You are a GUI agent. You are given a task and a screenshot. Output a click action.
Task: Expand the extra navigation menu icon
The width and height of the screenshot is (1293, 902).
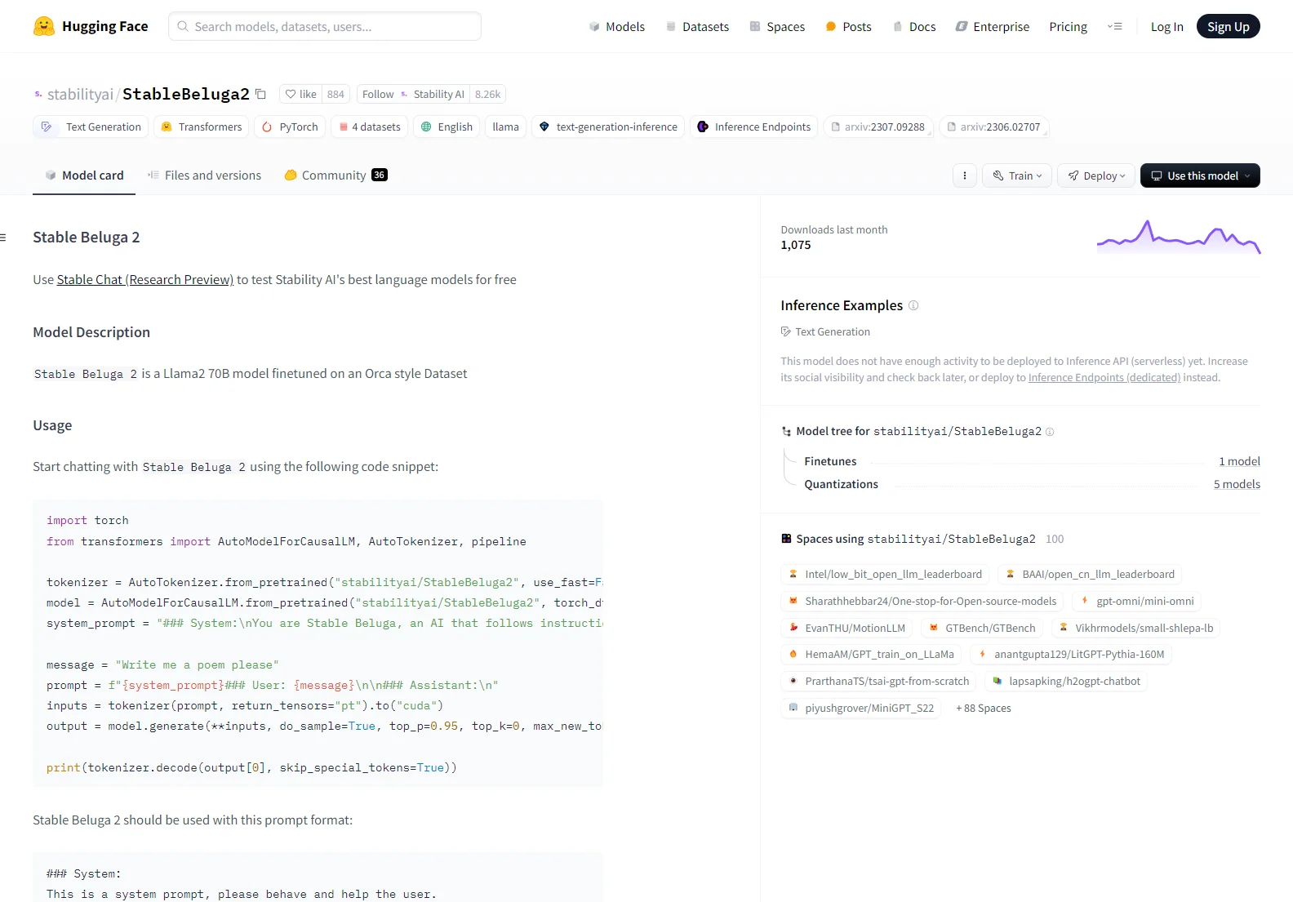pos(1114,26)
